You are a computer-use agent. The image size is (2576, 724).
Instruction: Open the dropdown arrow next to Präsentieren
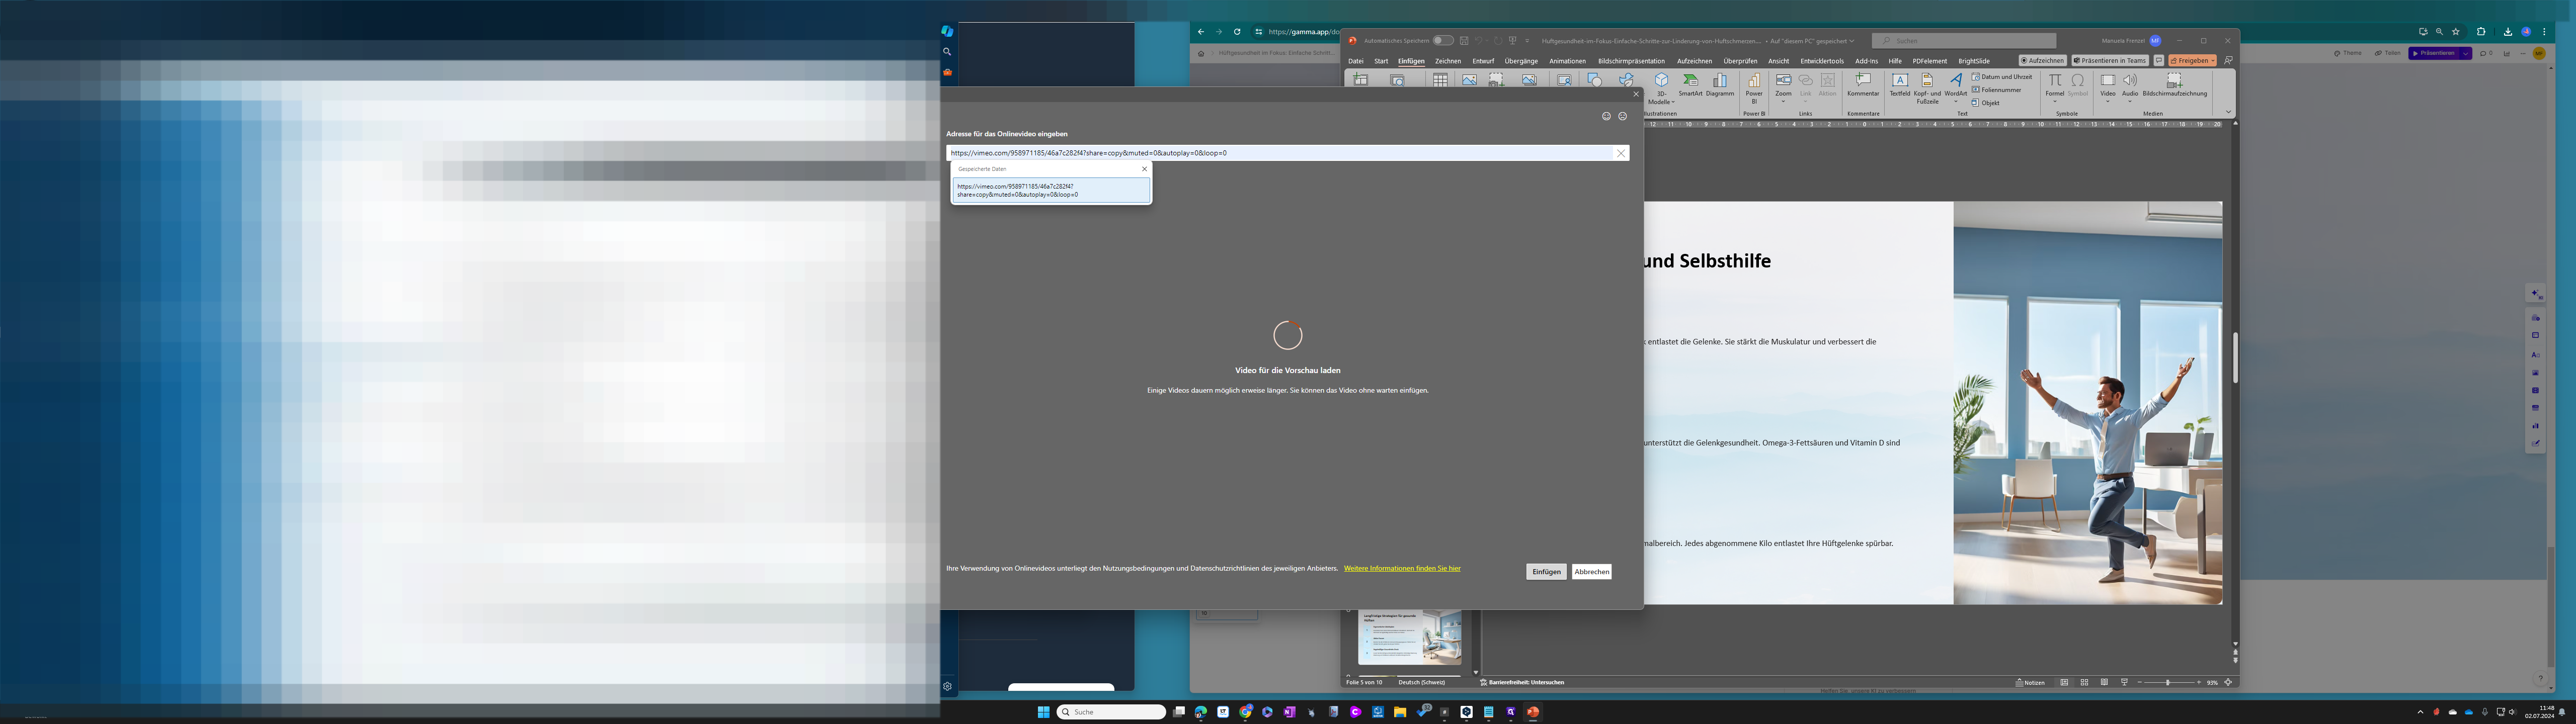pos(2466,53)
